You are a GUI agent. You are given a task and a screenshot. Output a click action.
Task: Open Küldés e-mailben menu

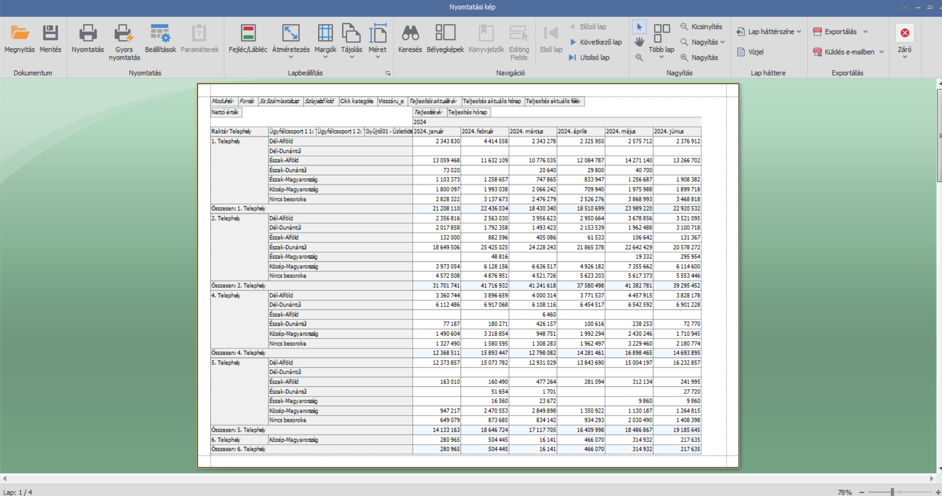[881, 52]
